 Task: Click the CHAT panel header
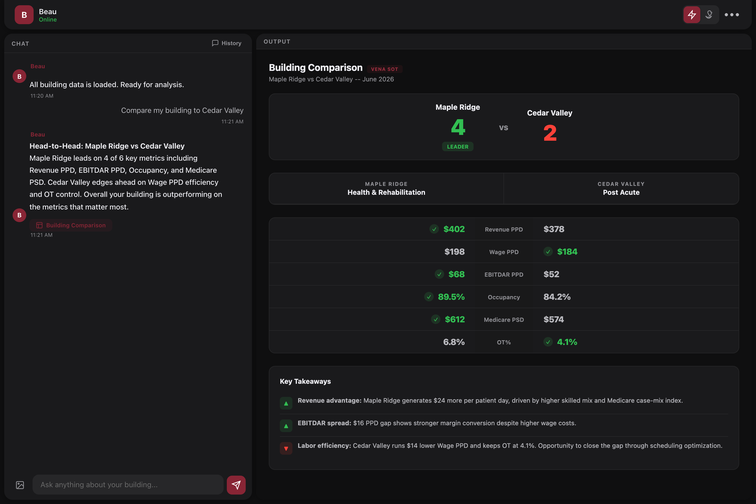pos(20,44)
